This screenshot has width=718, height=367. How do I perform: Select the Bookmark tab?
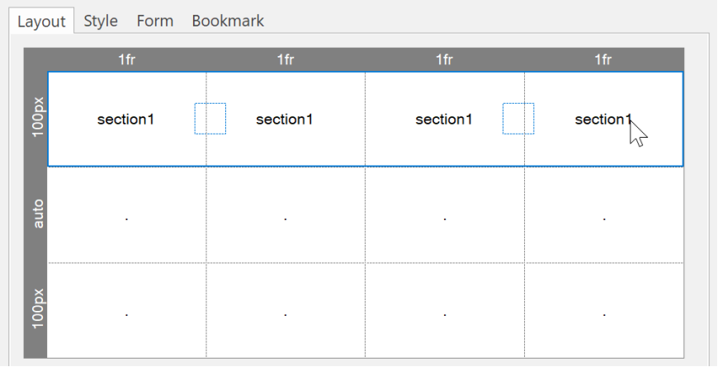tap(228, 21)
